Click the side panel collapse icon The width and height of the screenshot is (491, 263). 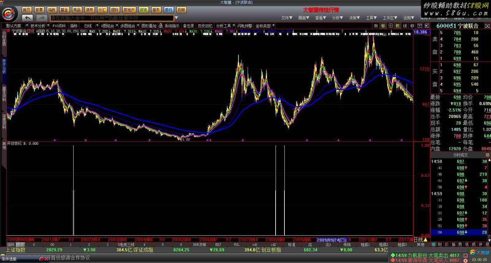tap(426, 26)
